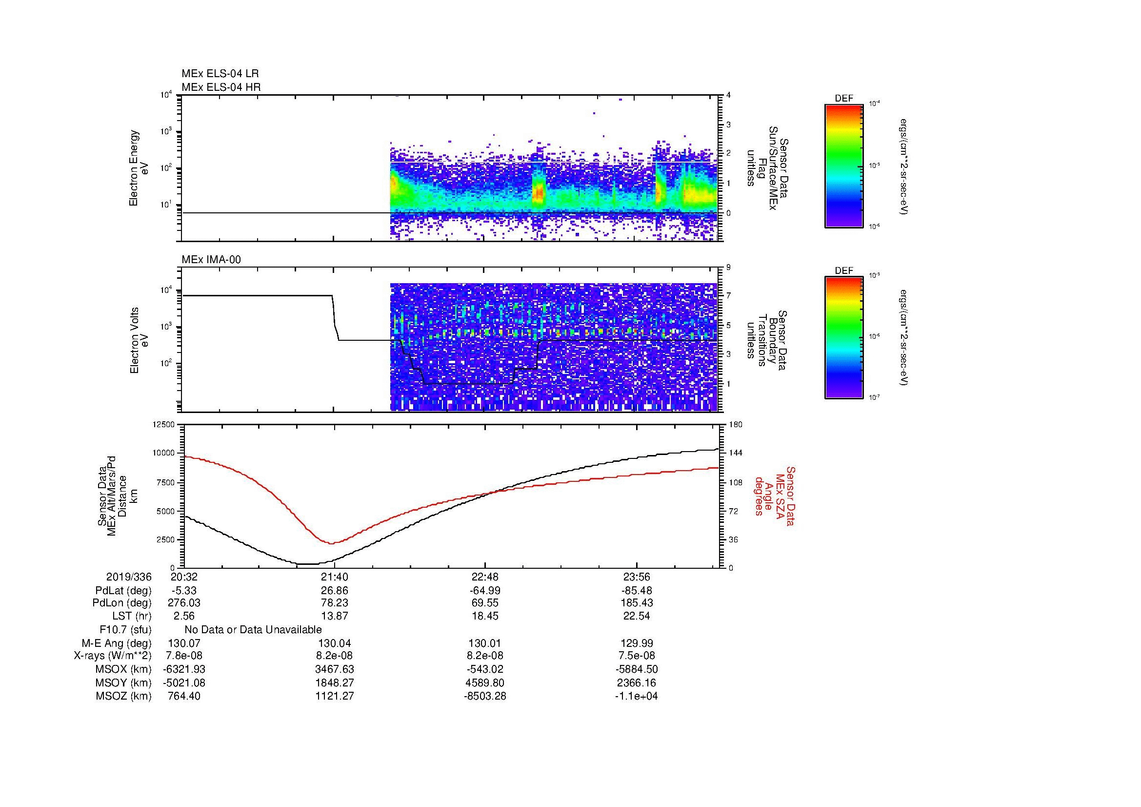Screen dimensions: 1141x807
Task: Click PdLon value '185.43'
Action: point(637,603)
